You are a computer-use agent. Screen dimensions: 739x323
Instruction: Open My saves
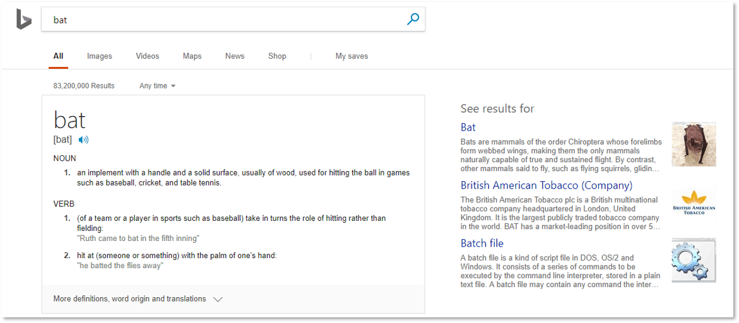352,56
